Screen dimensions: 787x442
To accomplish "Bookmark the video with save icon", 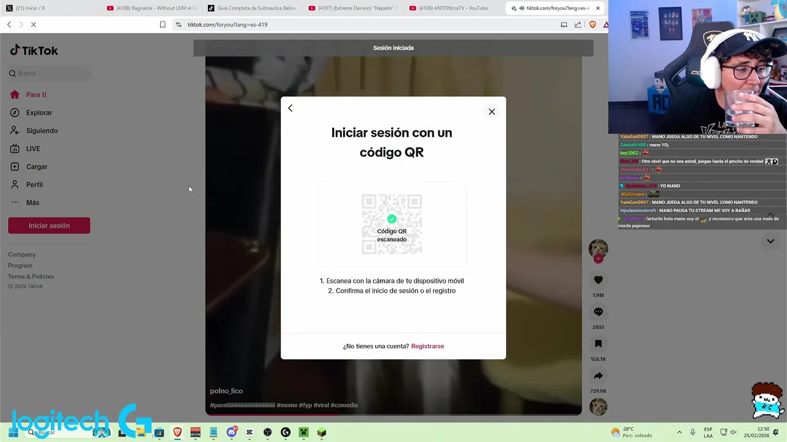I will (598, 344).
